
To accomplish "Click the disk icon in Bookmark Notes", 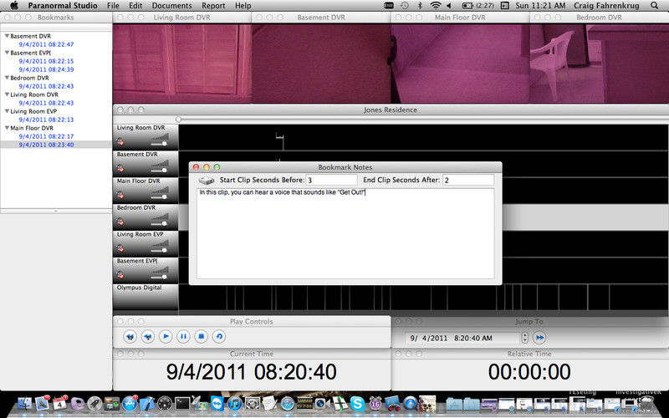I will pos(207,181).
